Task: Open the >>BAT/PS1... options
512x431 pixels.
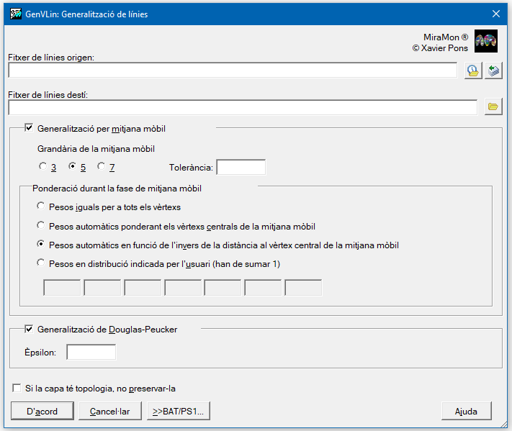Action: click(179, 411)
